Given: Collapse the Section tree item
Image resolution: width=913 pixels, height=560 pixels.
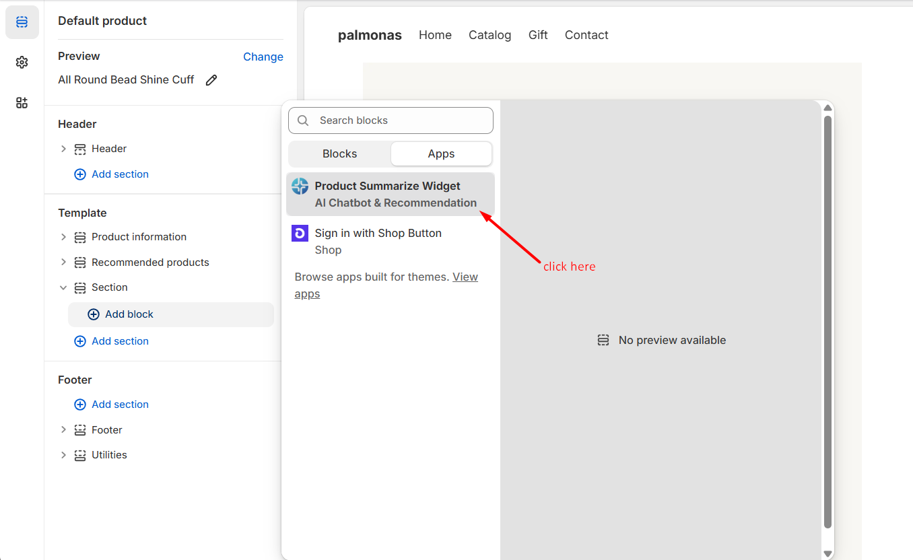Looking at the screenshot, I should pyautogui.click(x=63, y=287).
